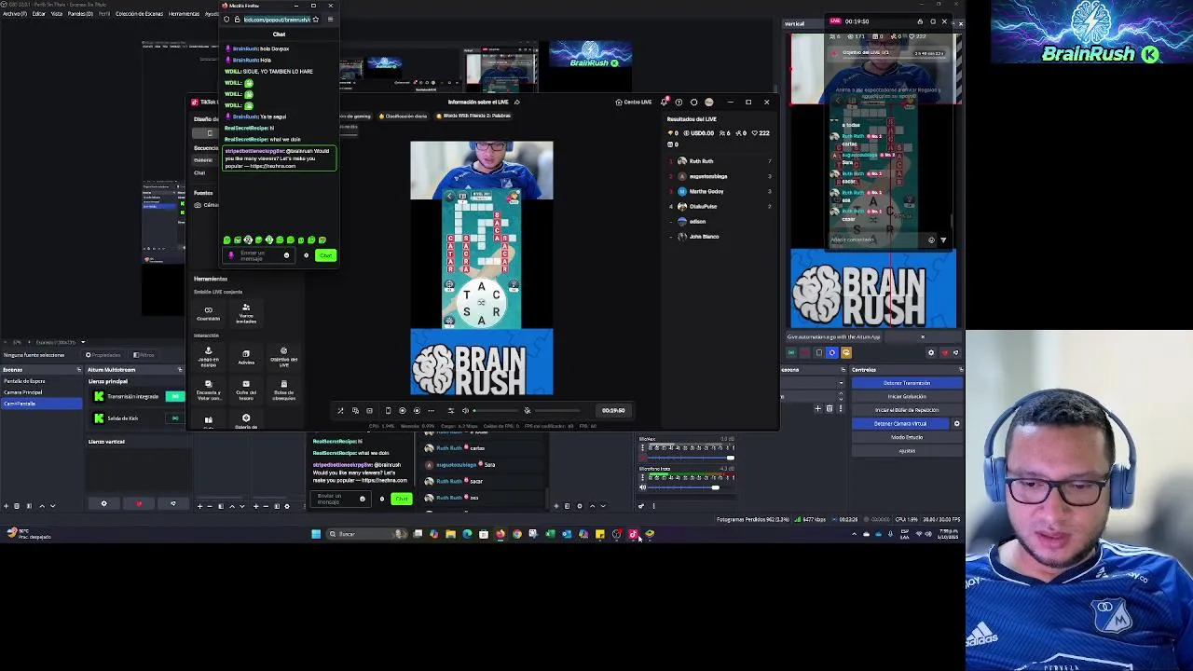The image size is (1193, 671).
Task: Open Ajustes in Controles panel
Action: [907, 450]
